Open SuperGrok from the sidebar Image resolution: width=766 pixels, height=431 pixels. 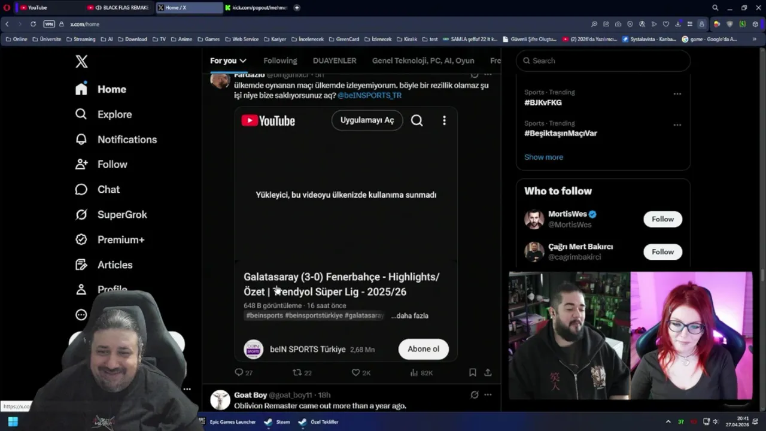[x=111, y=214]
